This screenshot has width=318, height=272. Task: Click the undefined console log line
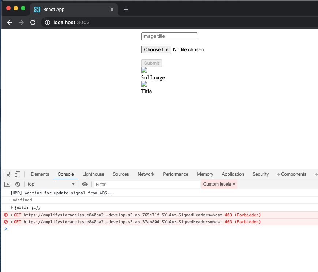21,200
